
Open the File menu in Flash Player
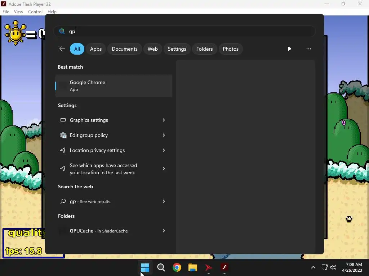pyautogui.click(x=6, y=12)
